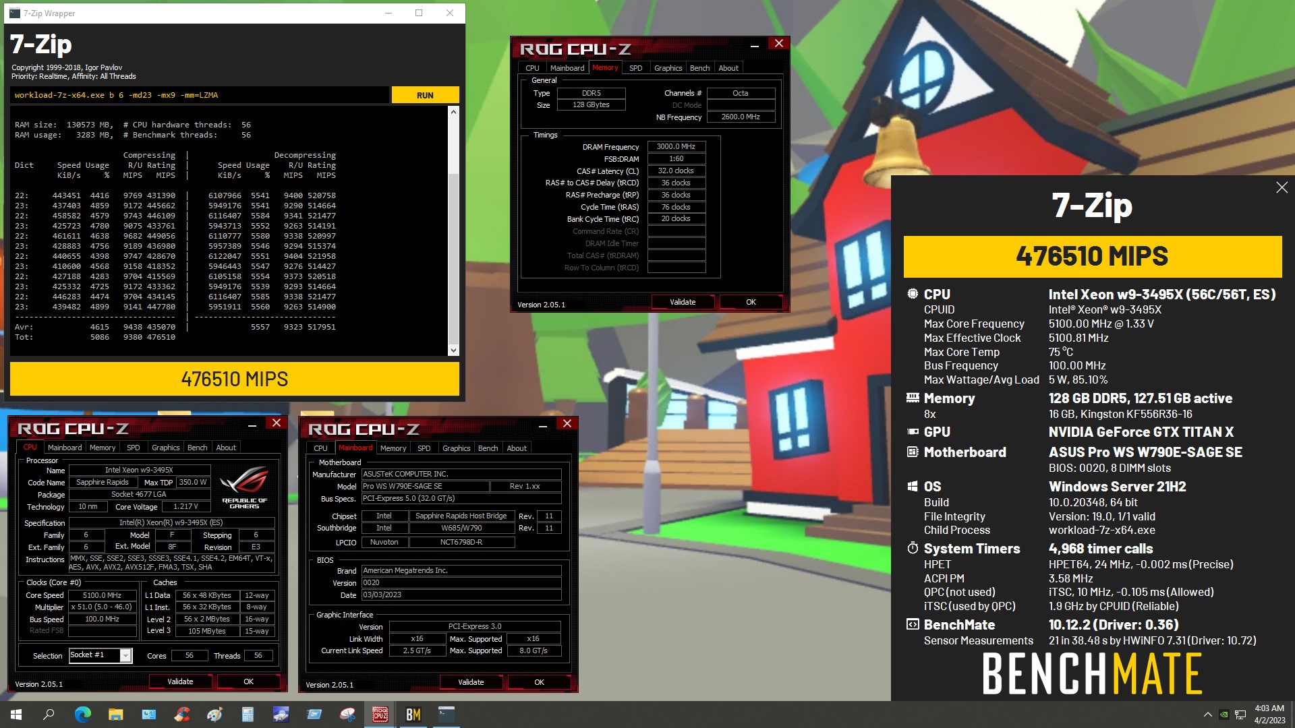Open the Windows Start menu

tap(16, 715)
